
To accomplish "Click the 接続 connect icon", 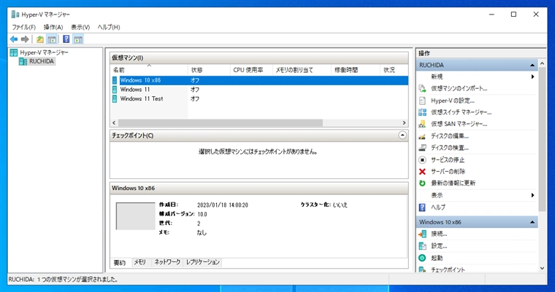I will pyautogui.click(x=422, y=234).
